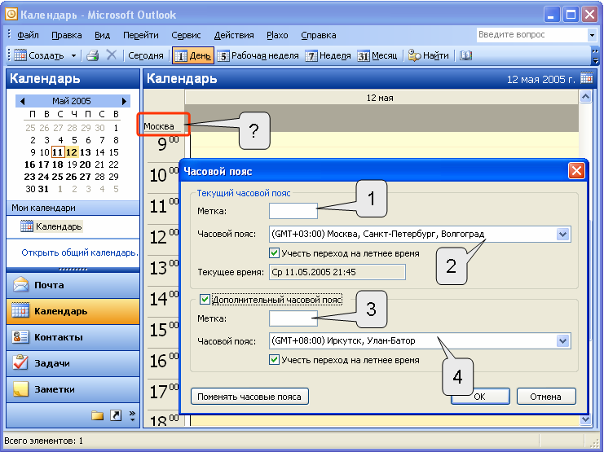
Task: Go to next month arrow
Action: [124, 101]
